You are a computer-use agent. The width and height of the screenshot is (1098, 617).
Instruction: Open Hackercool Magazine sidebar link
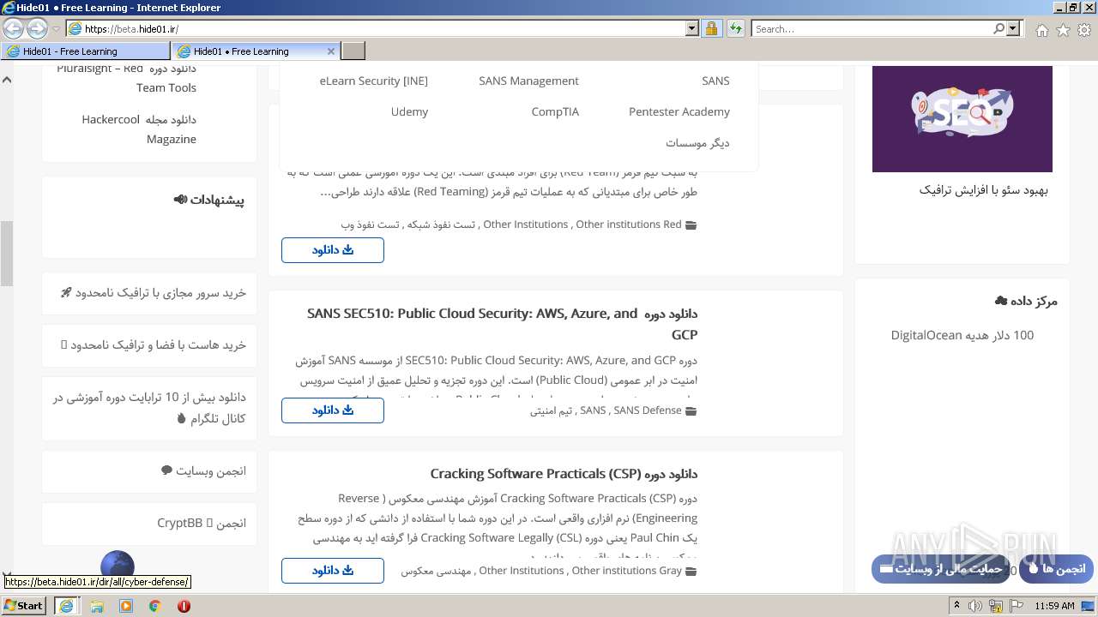pyautogui.click(x=139, y=129)
